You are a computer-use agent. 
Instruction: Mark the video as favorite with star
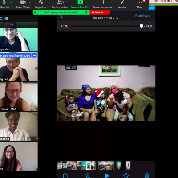(126, 175)
